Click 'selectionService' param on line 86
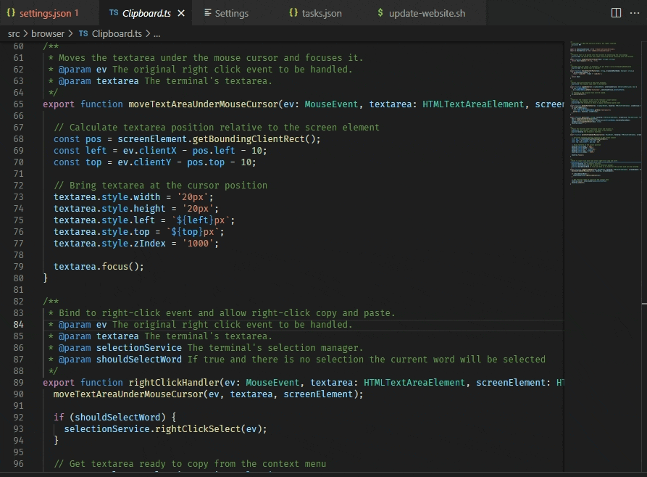Screen dimensions: 647x477 (139, 348)
